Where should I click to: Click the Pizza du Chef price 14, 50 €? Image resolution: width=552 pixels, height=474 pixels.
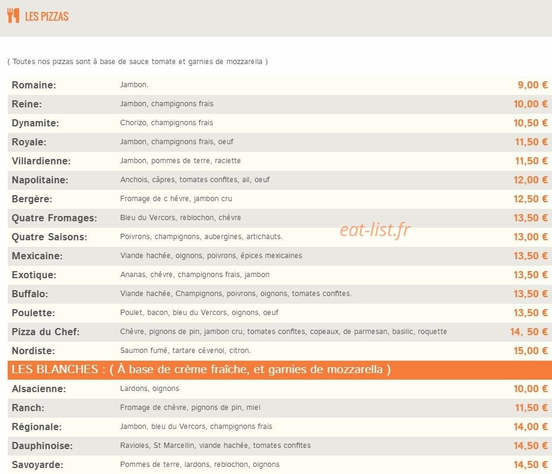pyautogui.click(x=529, y=332)
